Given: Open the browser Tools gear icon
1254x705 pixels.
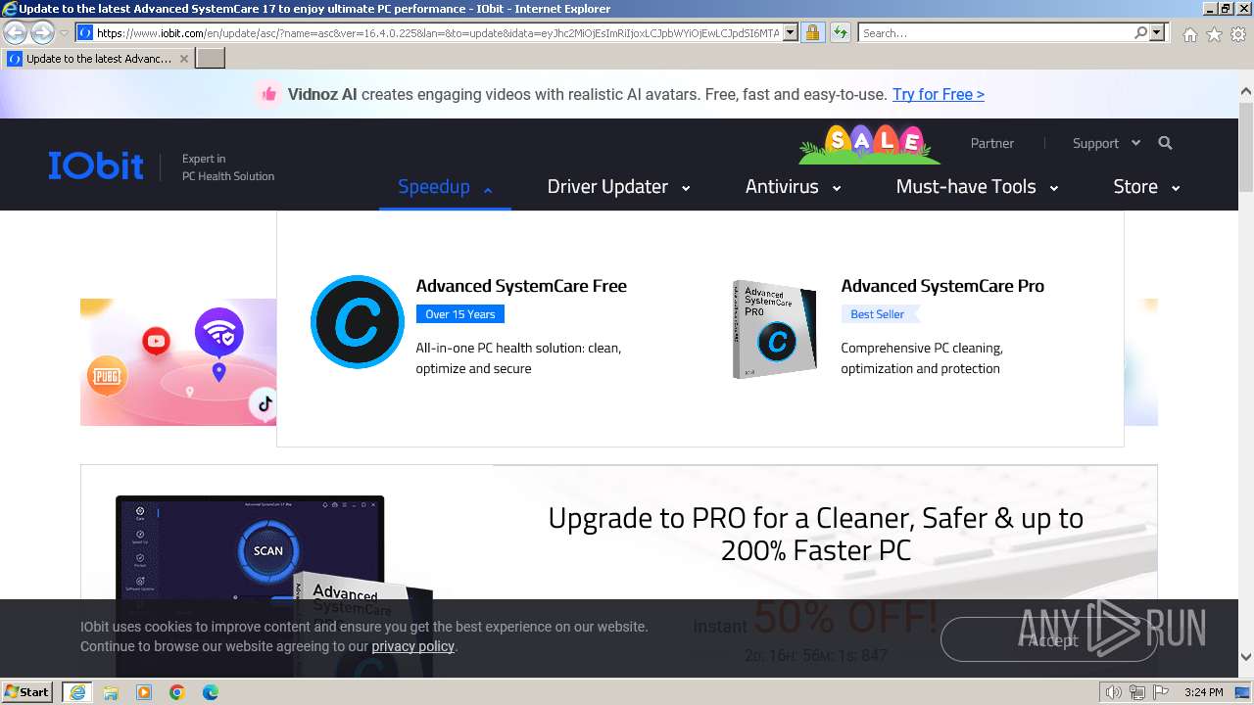Looking at the screenshot, I should [1238, 34].
